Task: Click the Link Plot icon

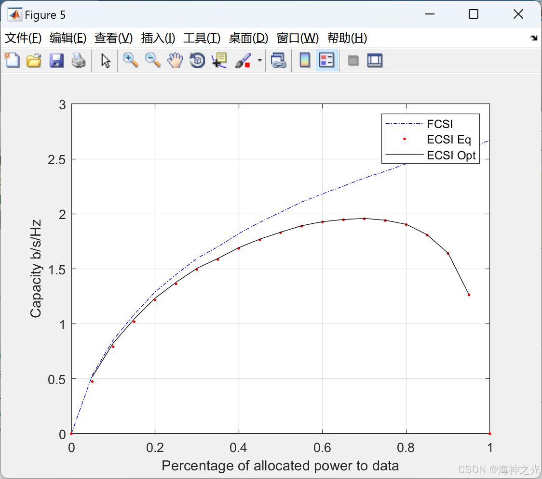Action: (278, 60)
